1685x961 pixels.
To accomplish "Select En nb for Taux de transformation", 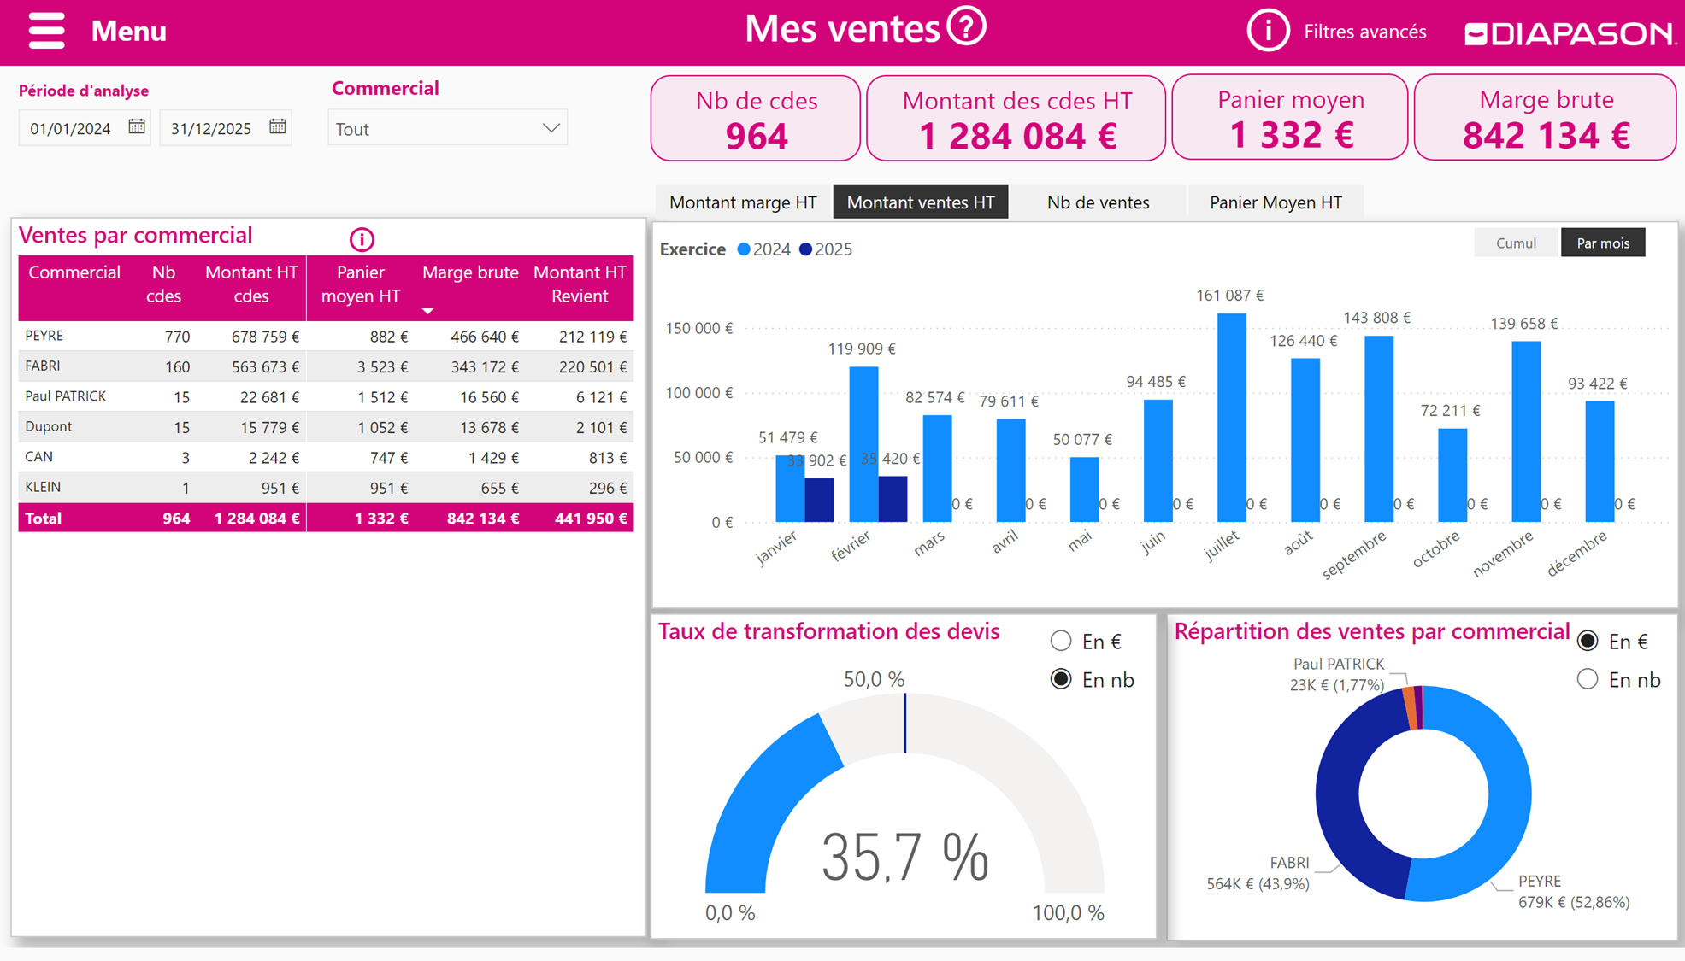I will (x=1061, y=679).
